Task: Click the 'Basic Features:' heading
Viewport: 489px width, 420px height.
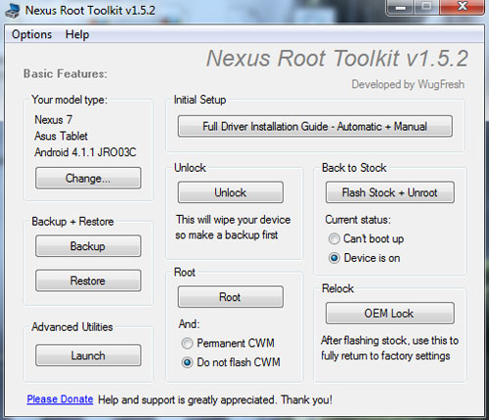Action: point(66,73)
